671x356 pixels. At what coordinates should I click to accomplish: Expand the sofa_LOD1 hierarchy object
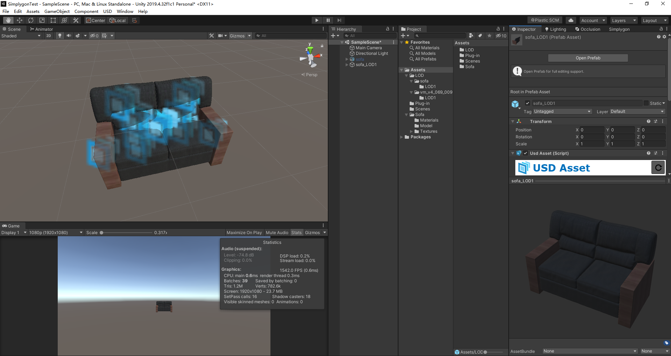coord(347,65)
